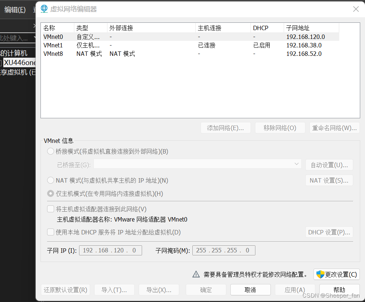
Task: Click the 确定 button
Action: (x=206, y=290)
